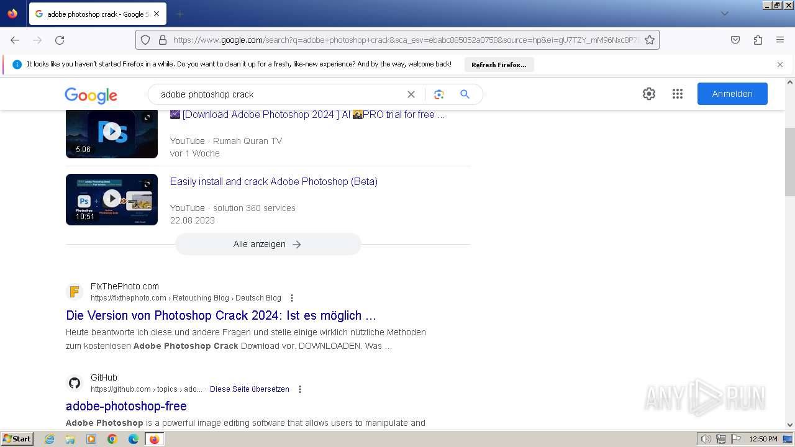This screenshot has height=447, width=795.
Task: Launch Google Chrome from taskbar
Action: coord(112,439)
